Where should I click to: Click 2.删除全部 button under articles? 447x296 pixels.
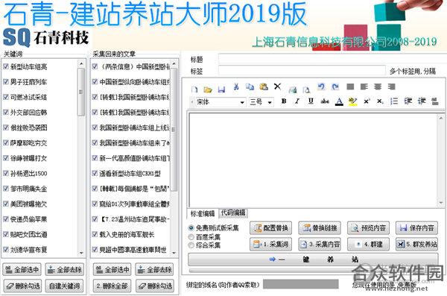[112, 286]
